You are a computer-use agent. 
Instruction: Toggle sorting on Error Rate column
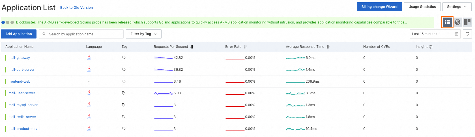pos(245,47)
